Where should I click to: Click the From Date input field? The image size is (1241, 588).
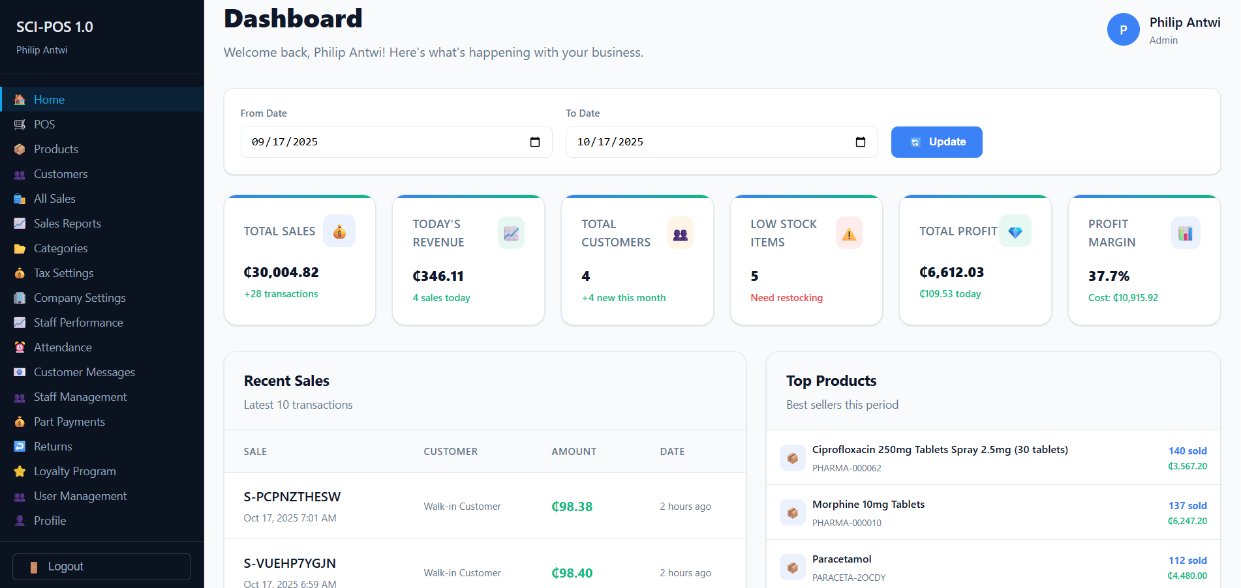pyautogui.click(x=385, y=142)
